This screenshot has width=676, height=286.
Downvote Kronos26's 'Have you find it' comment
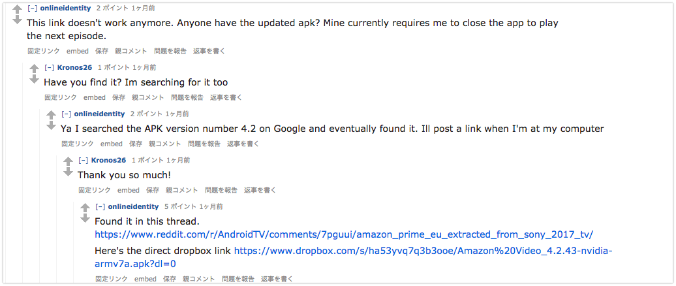pos(34,79)
